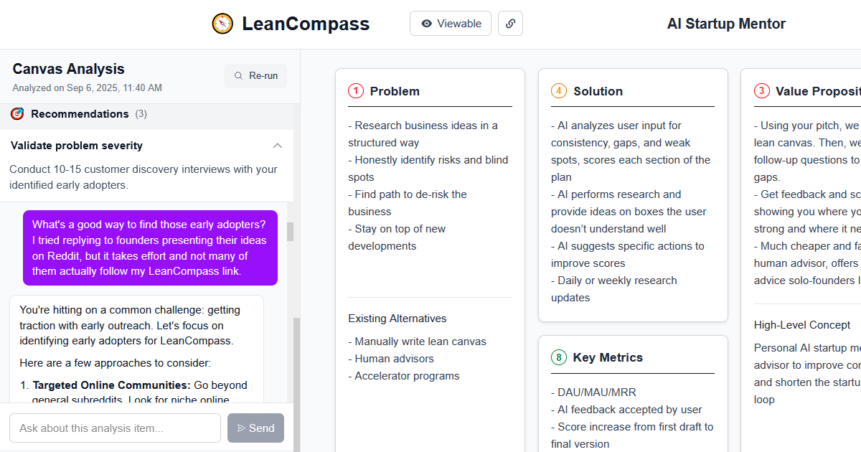Image resolution: width=861 pixels, height=452 pixels.
Task: Click the numbered badge on Key Metrics
Action: [558, 357]
